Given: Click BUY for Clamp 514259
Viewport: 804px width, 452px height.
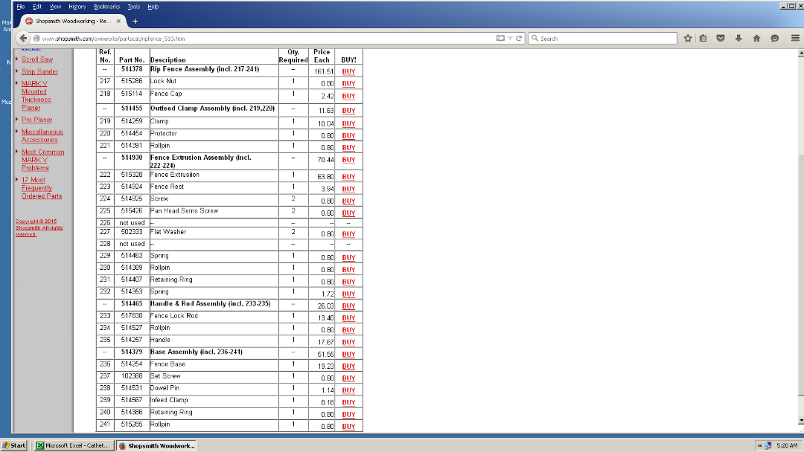Looking at the screenshot, I should point(348,124).
